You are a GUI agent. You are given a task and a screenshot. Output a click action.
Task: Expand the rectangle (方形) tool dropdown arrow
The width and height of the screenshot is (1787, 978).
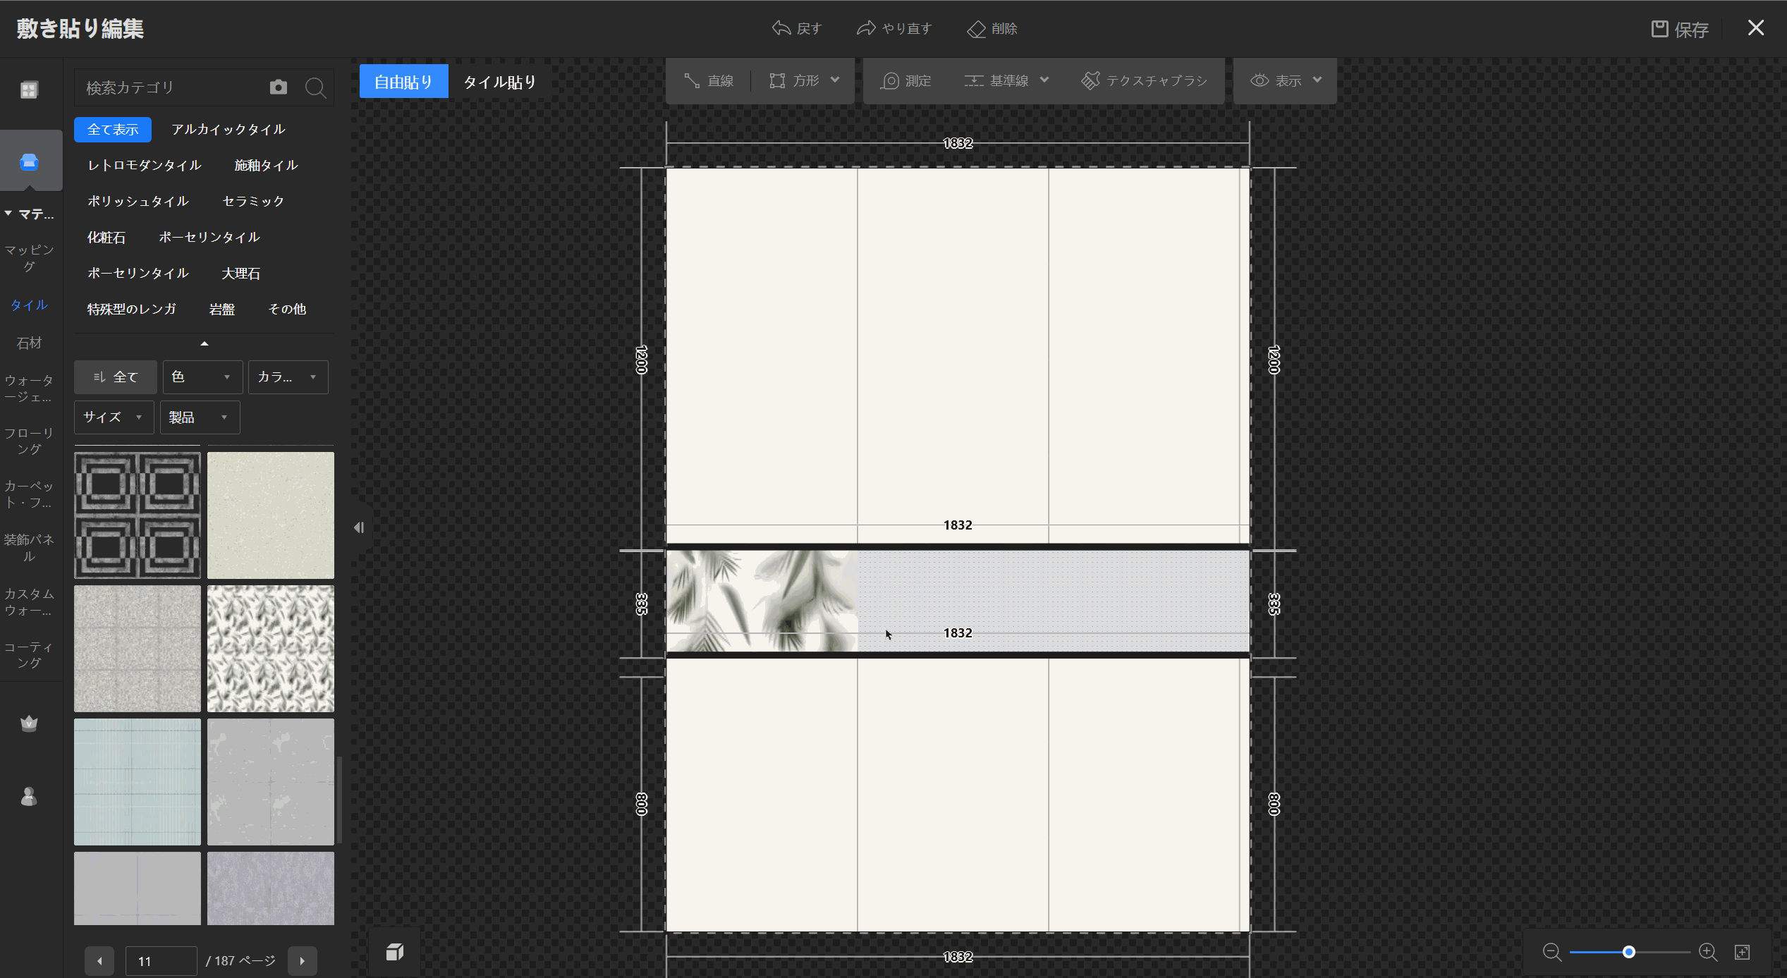coord(835,80)
